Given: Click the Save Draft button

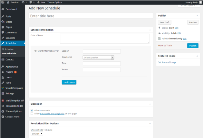Looking at the screenshot, I should click(165, 22).
